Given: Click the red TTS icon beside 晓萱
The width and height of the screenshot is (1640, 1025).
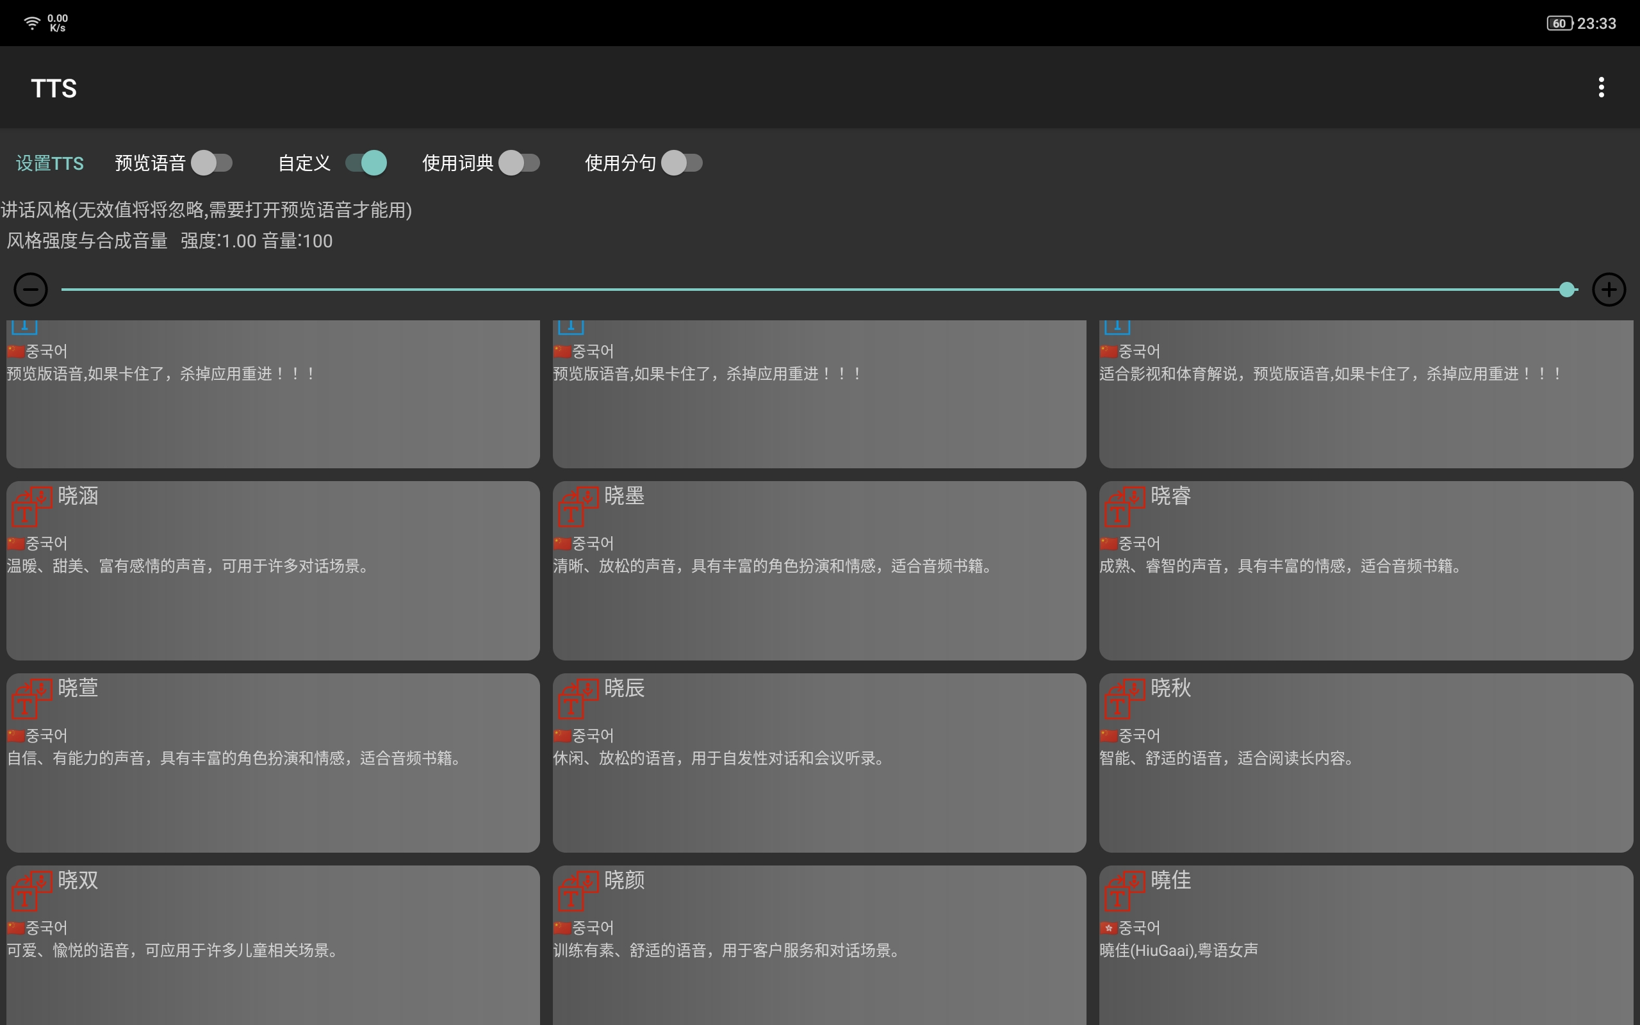Looking at the screenshot, I should pyautogui.click(x=31, y=699).
